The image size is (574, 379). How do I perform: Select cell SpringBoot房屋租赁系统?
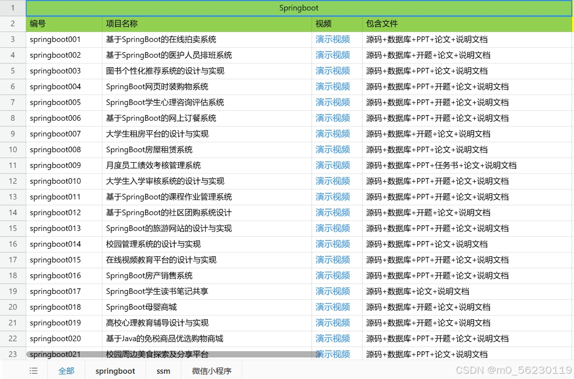point(207,150)
